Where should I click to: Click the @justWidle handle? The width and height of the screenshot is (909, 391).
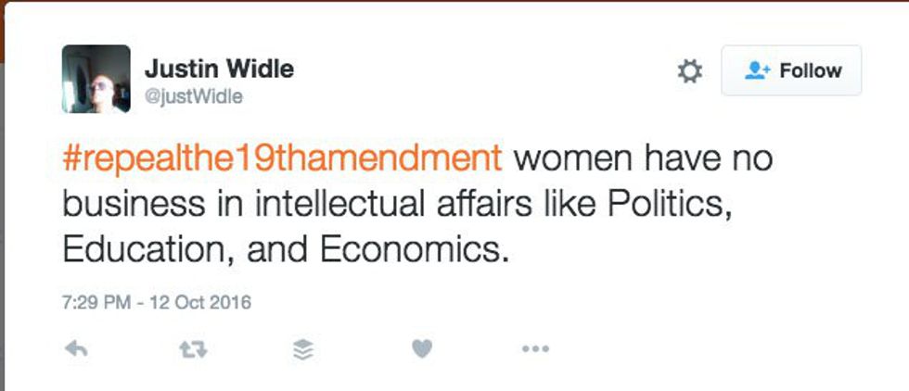click(x=193, y=96)
